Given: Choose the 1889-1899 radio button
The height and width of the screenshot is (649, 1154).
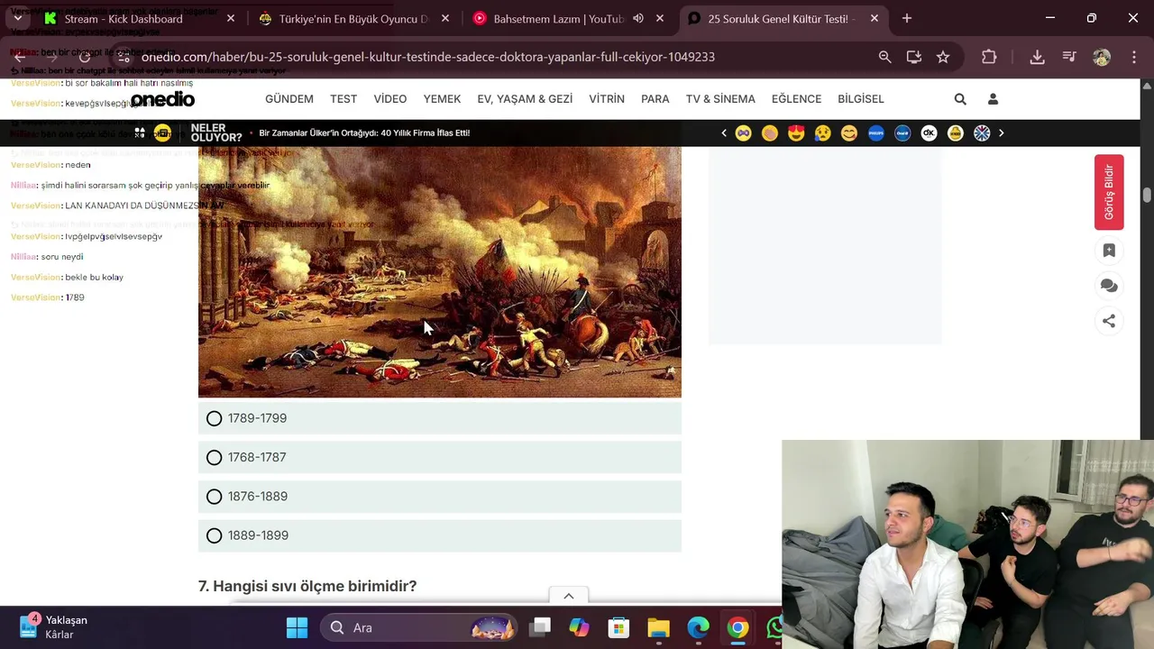Looking at the screenshot, I should 214,535.
